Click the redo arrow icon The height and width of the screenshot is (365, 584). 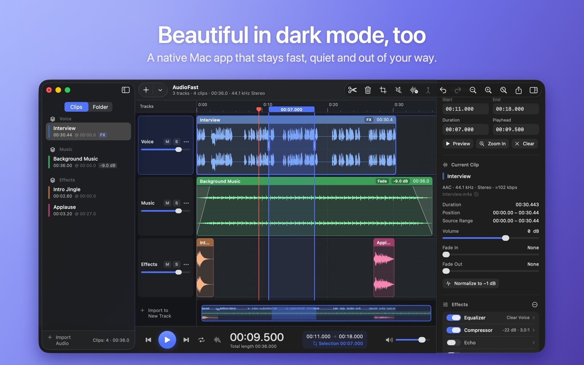(x=458, y=90)
